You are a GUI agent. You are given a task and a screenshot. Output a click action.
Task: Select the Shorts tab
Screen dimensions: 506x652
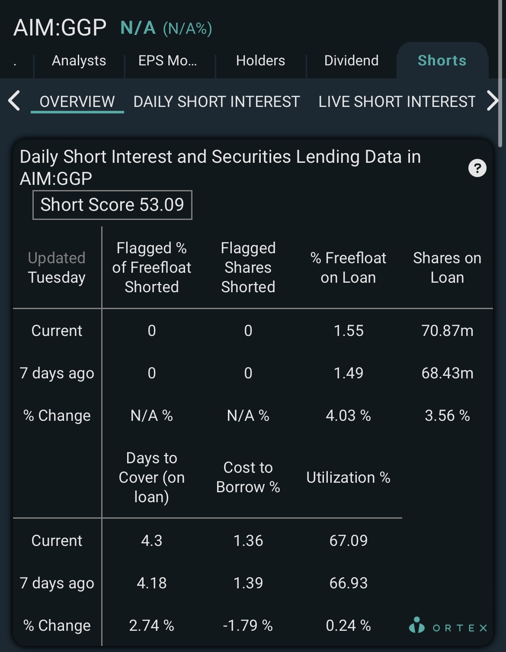coord(442,61)
